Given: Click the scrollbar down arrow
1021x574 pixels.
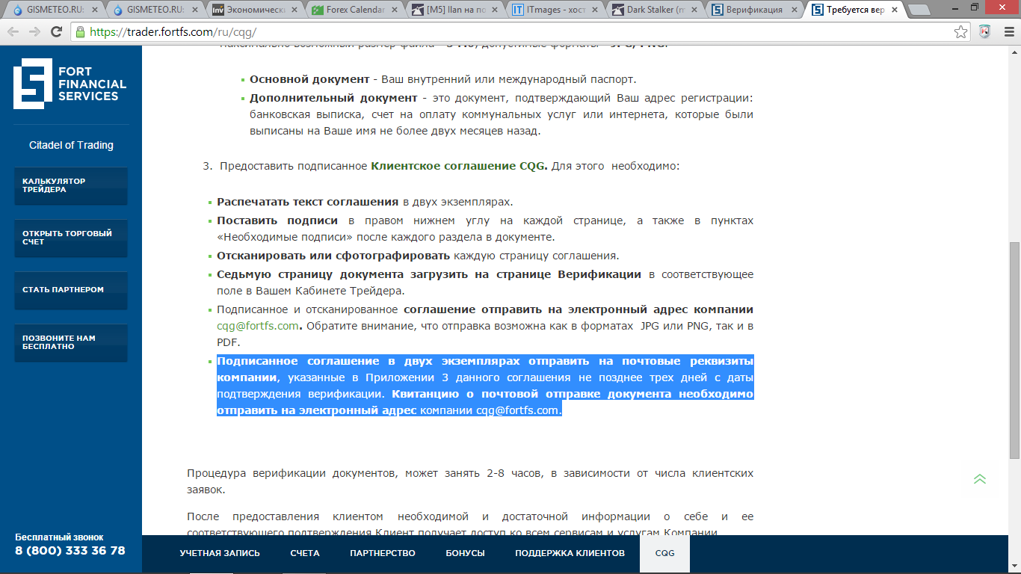Looking at the screenshot, I should click(1014, 567).
